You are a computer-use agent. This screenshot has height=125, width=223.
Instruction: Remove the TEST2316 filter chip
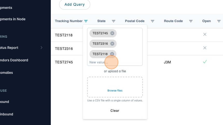pyautogui.click(x=112, y=44)
